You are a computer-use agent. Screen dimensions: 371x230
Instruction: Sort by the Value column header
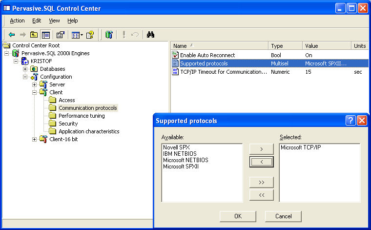pyautogui.click(x=327, y=46)
